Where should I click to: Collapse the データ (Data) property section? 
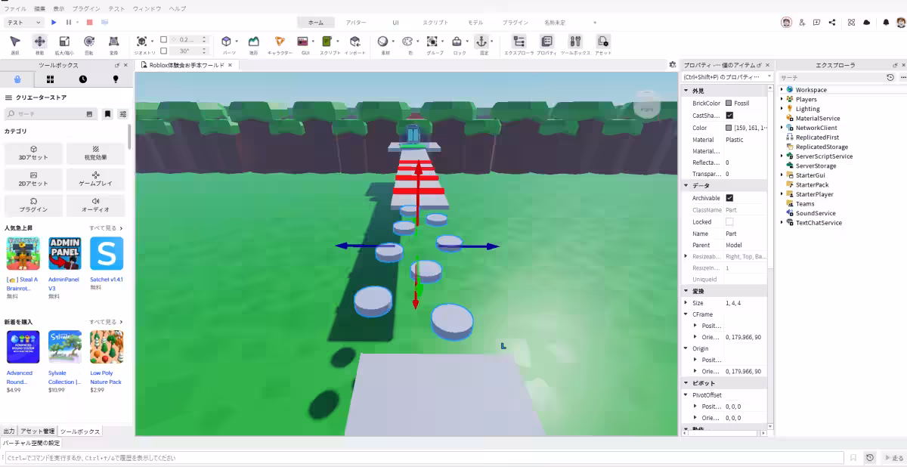686,186
